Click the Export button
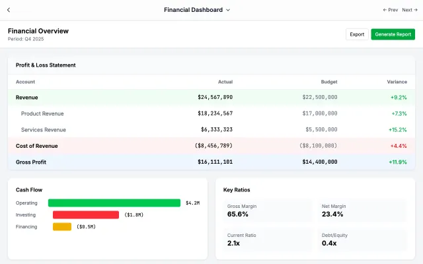The image size is (423, 264). click(357, 34)
